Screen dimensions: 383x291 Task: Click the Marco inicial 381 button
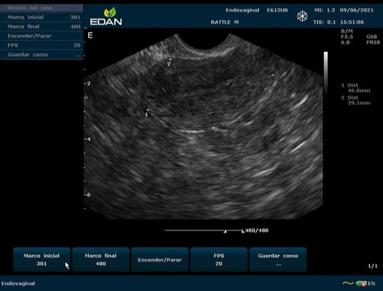41,260
